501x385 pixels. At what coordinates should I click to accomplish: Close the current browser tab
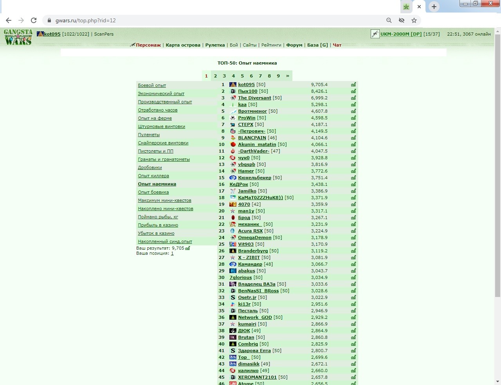(x=419, y=7)
